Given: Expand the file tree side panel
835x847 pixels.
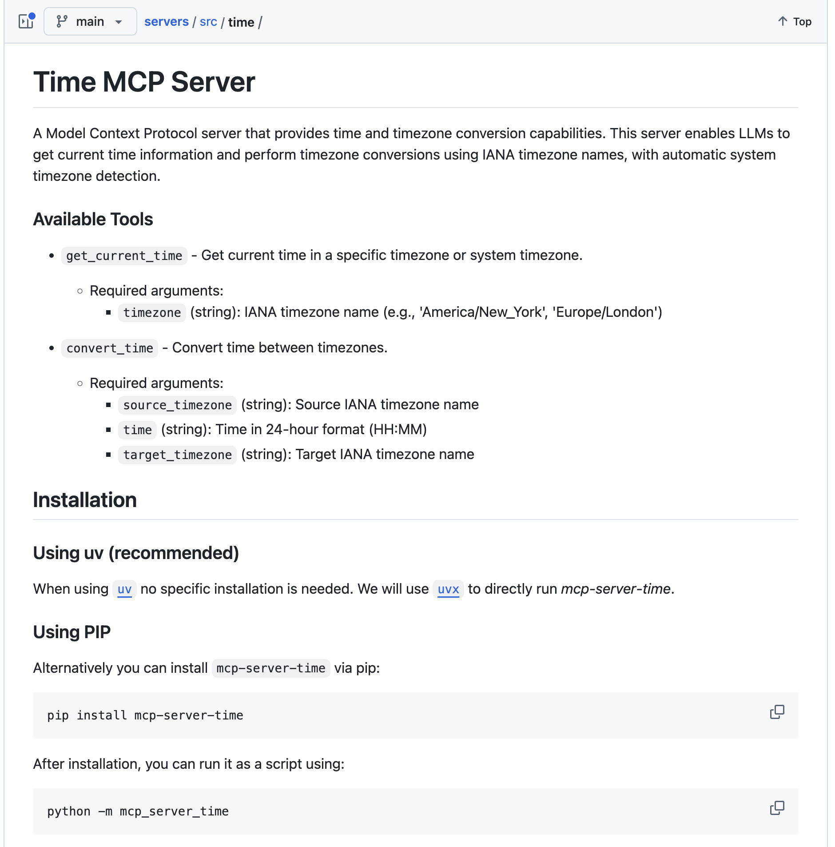Looking at the screenshot, I should (26, 21).
